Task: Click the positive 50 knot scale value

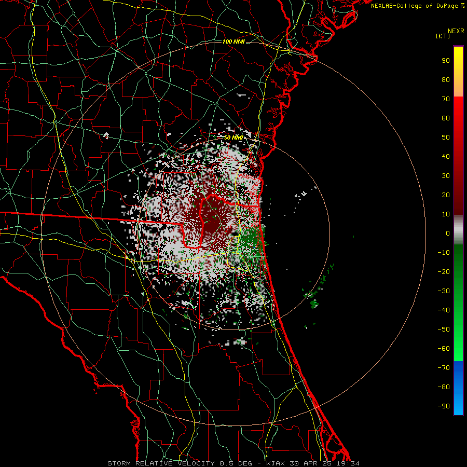Action: tap(446, 138)
